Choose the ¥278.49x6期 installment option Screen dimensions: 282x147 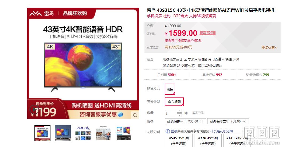pyautogui.click(x=208, y=141)
